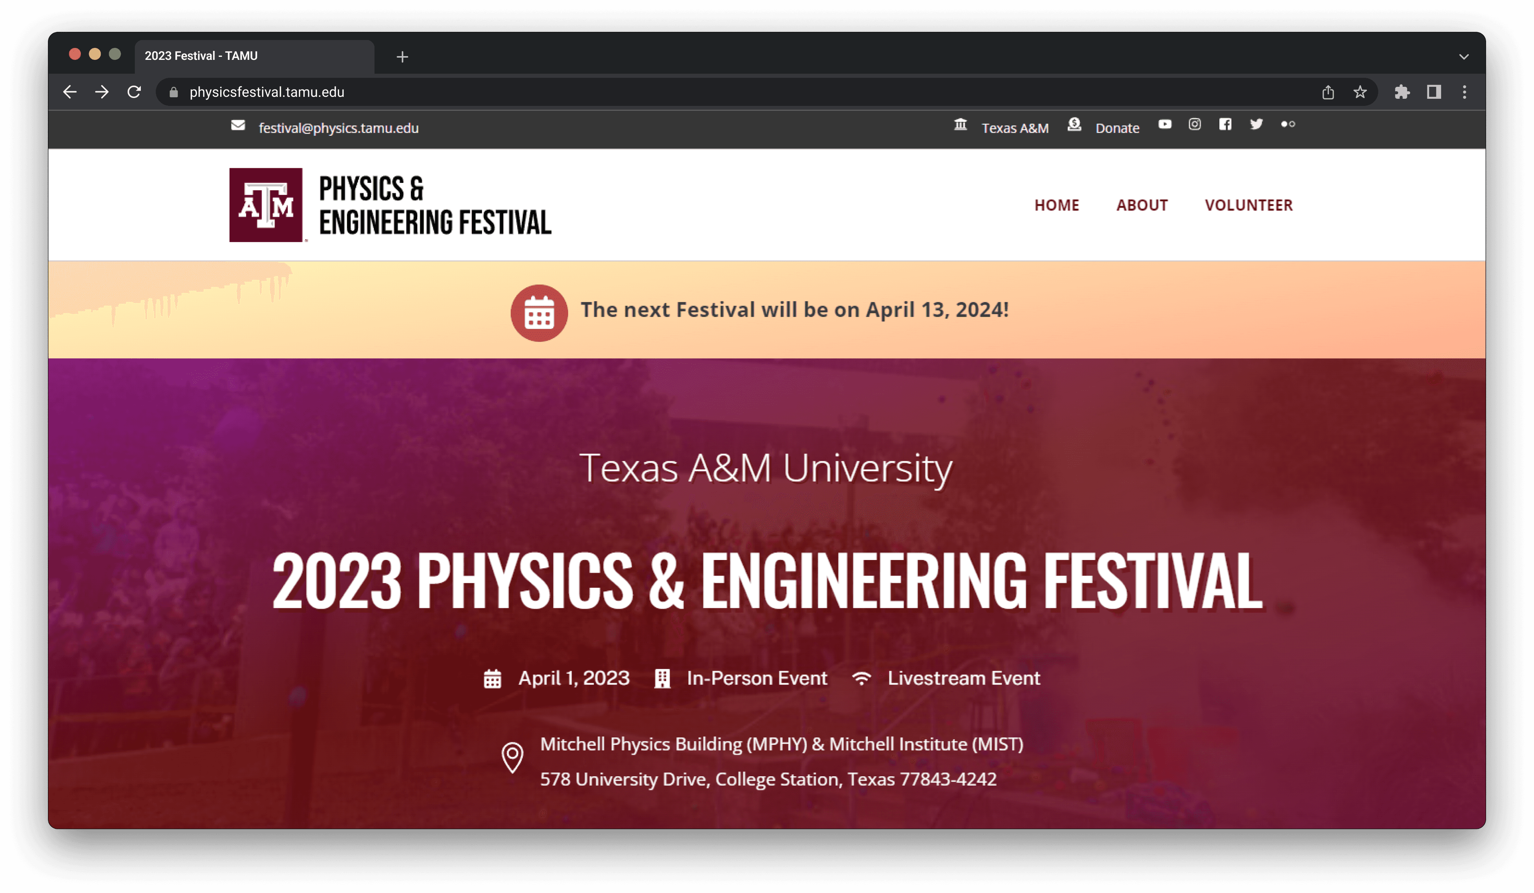Share this page using the share icon
1534x893 pixels.
(x=1328, y=92)
